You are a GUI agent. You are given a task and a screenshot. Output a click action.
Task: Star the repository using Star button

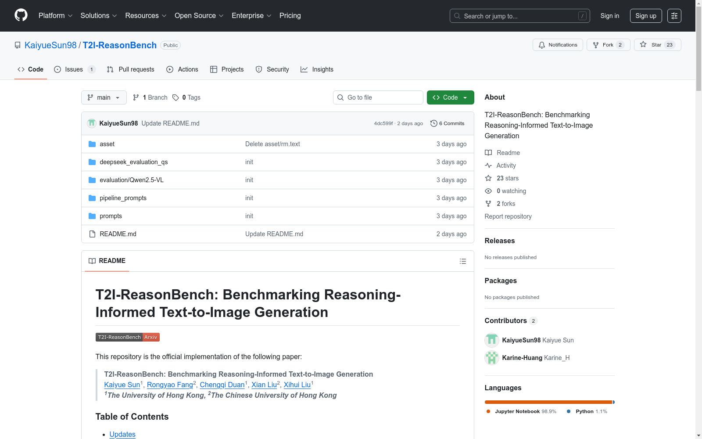[658, 45]
